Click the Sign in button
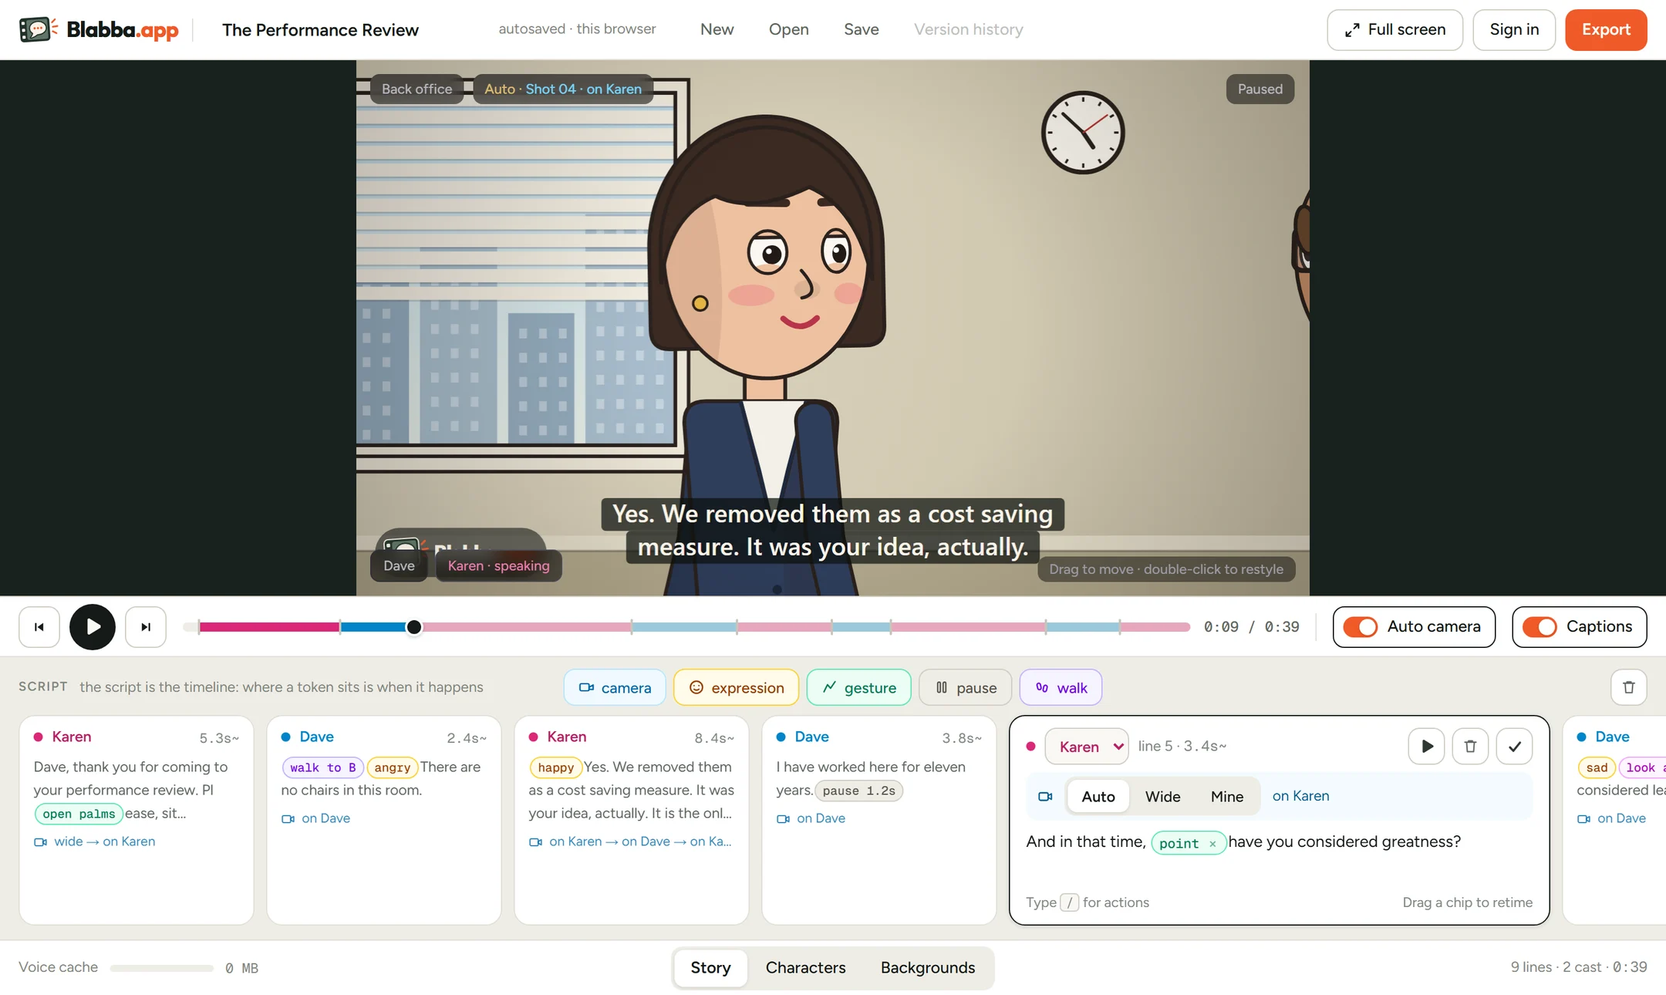 coord(1514,29)
